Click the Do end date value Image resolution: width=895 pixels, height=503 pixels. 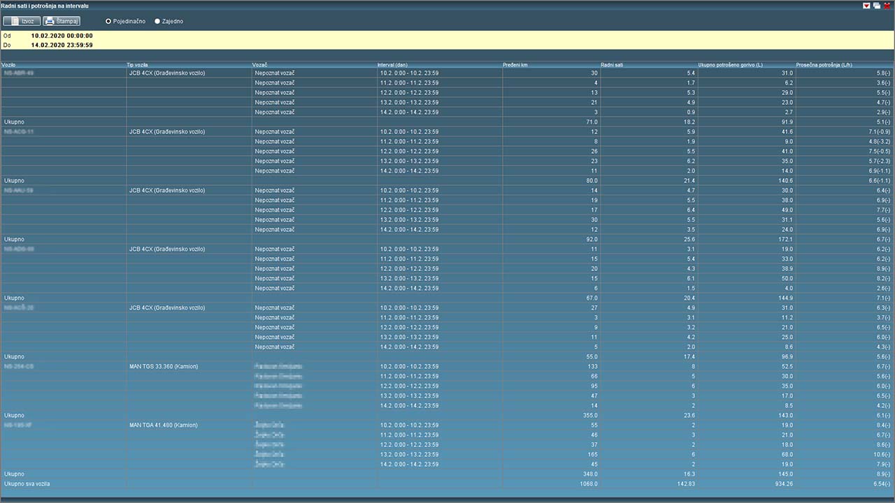(x=62, y=45)
